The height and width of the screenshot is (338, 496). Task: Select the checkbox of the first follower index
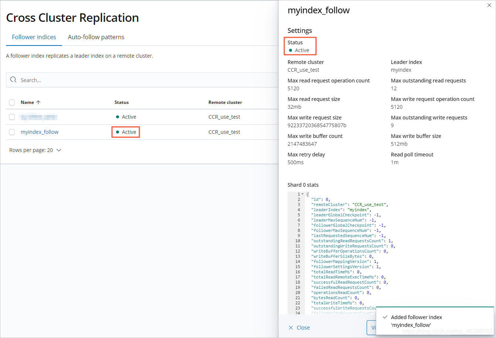[12, 117]
